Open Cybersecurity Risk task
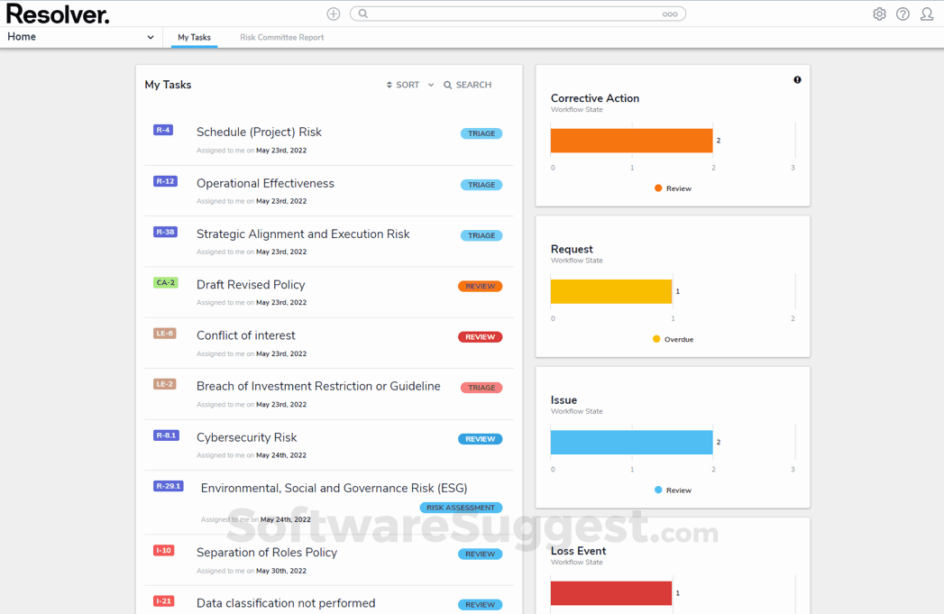Viewport: 944px width, 614px height. pos(246,437)
